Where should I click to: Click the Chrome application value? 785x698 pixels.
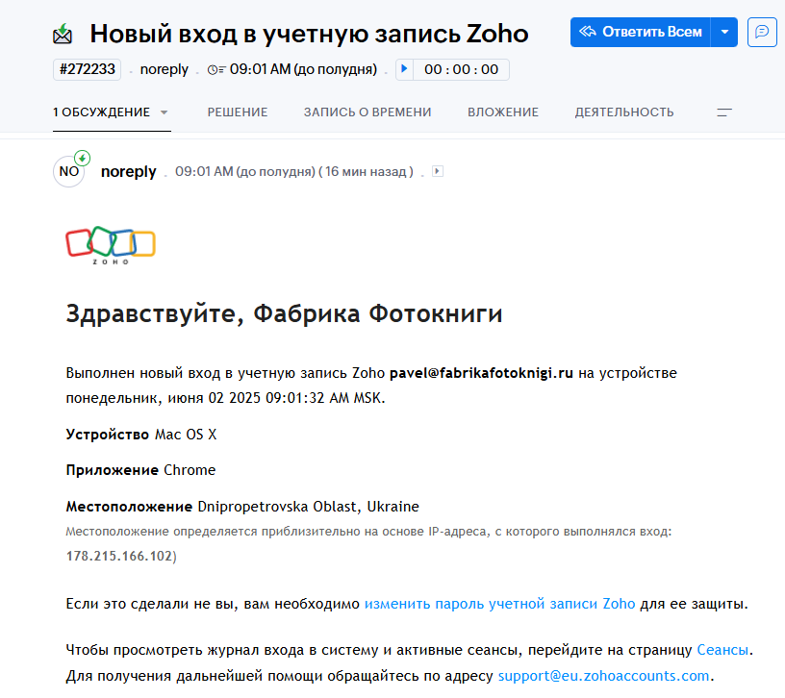coord(190,470)
